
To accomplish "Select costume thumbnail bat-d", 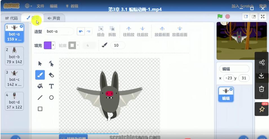I will point(14,101).
